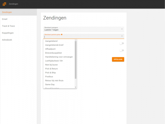Choose Postbus from the list
Screen dimensions: 165x124
[59, 76]
